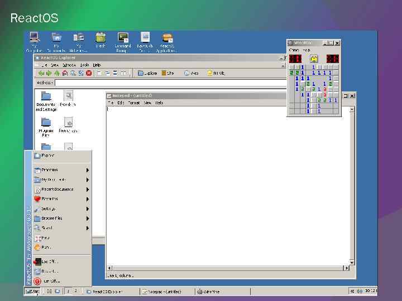Click inside the Explorer Address field

click(170, 82)
